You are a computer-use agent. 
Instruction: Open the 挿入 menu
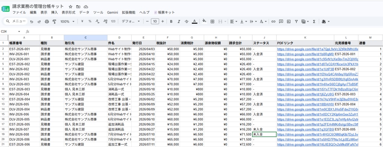point(55,12)
